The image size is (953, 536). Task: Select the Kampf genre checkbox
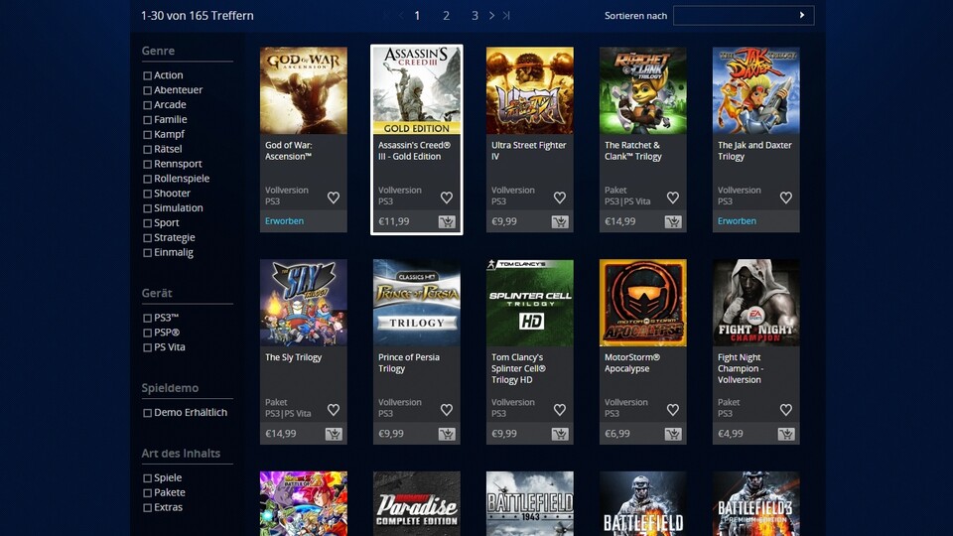pos(147,135)
